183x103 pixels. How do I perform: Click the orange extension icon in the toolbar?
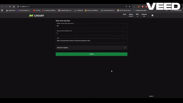pyautogui.click(x=139, y=7)
